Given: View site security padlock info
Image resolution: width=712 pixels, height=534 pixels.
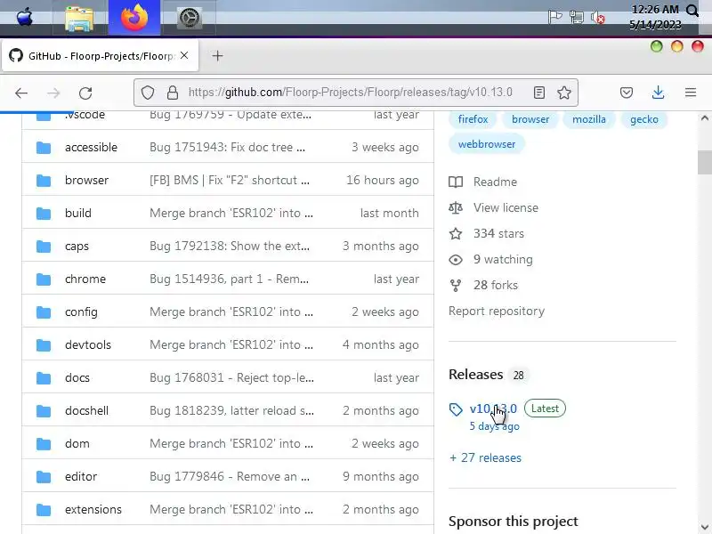Looking at the screenshot, I should (x=173, y=93).
